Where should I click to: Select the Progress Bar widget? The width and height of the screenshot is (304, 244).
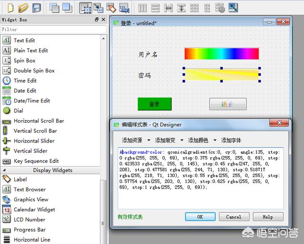(x=29, y=230)
